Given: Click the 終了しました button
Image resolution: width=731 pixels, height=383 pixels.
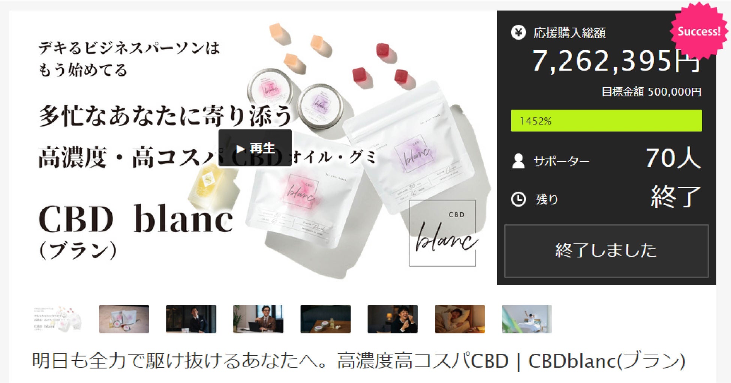Looking at the screenshot, I should [x=606, y=251].
